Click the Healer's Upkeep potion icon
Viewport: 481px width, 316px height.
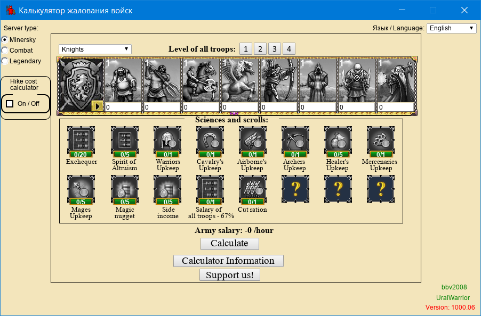338,140
